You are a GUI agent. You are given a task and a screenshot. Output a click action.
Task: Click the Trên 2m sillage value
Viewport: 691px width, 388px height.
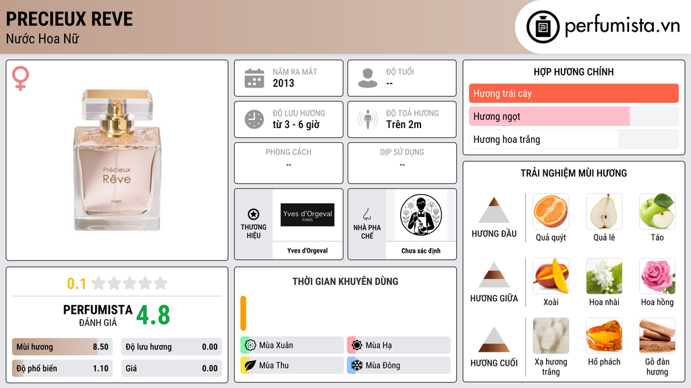click(x=404, y=125)
